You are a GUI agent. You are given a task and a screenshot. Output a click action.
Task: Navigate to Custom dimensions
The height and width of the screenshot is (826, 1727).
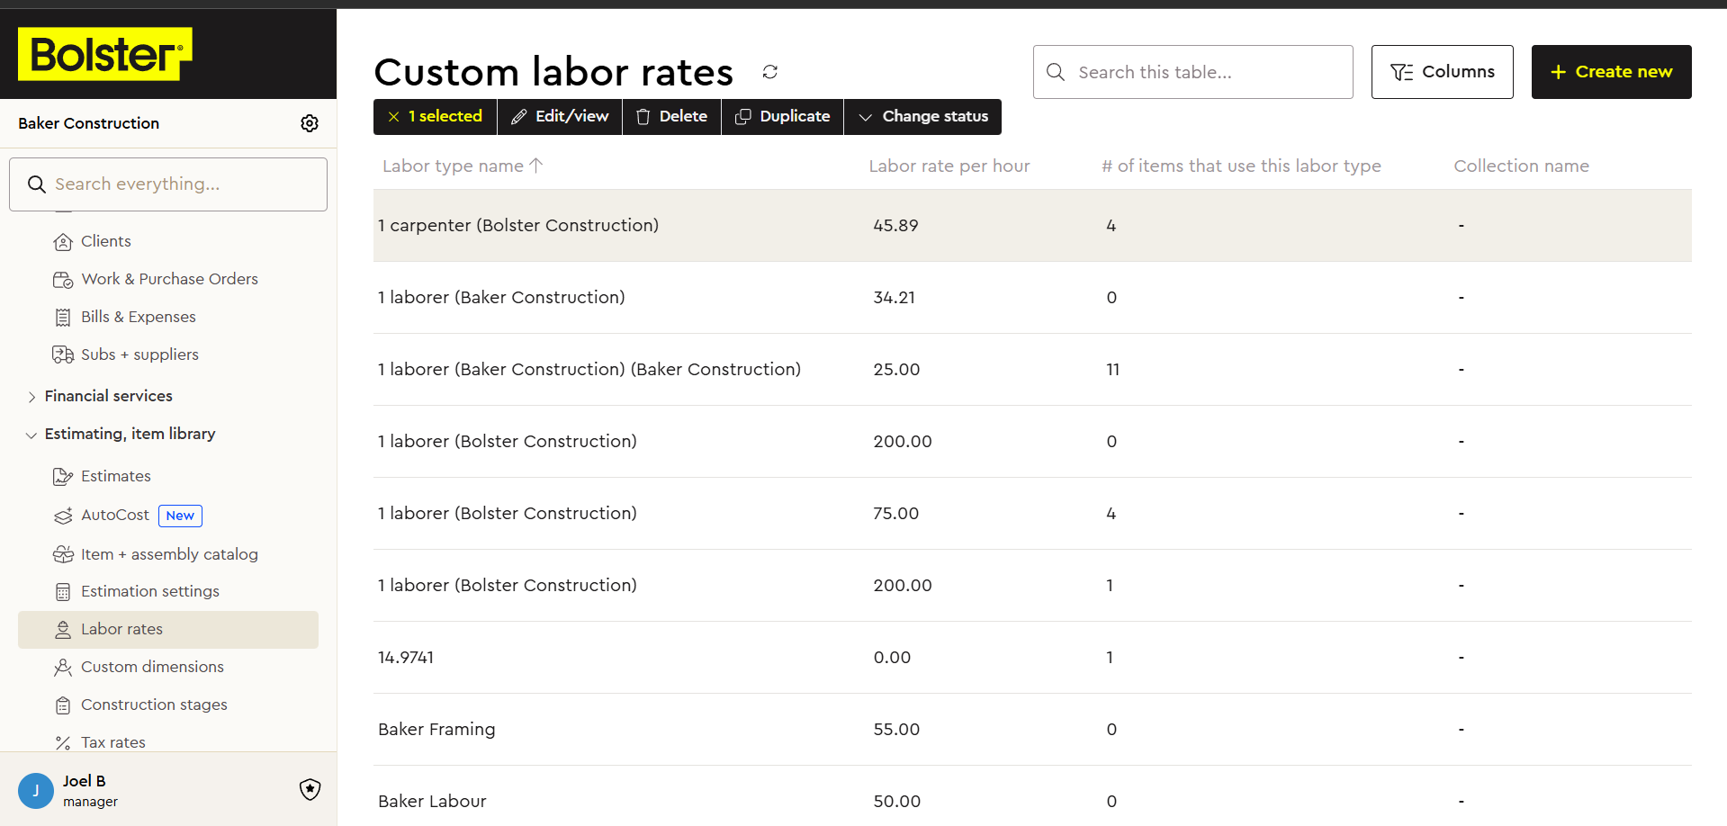[152, 667]
